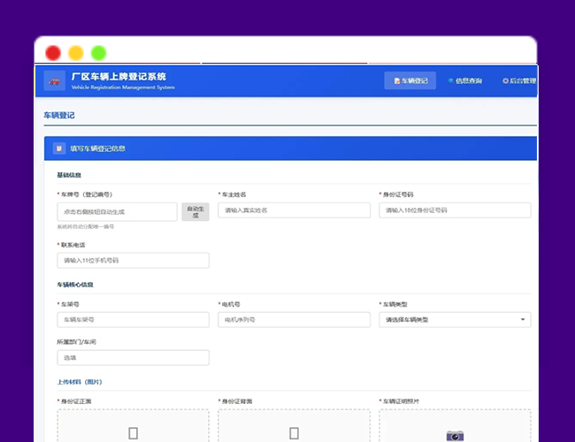Click the 身份证正面 upload box icon
575x442 pixels.
point(133,433)
